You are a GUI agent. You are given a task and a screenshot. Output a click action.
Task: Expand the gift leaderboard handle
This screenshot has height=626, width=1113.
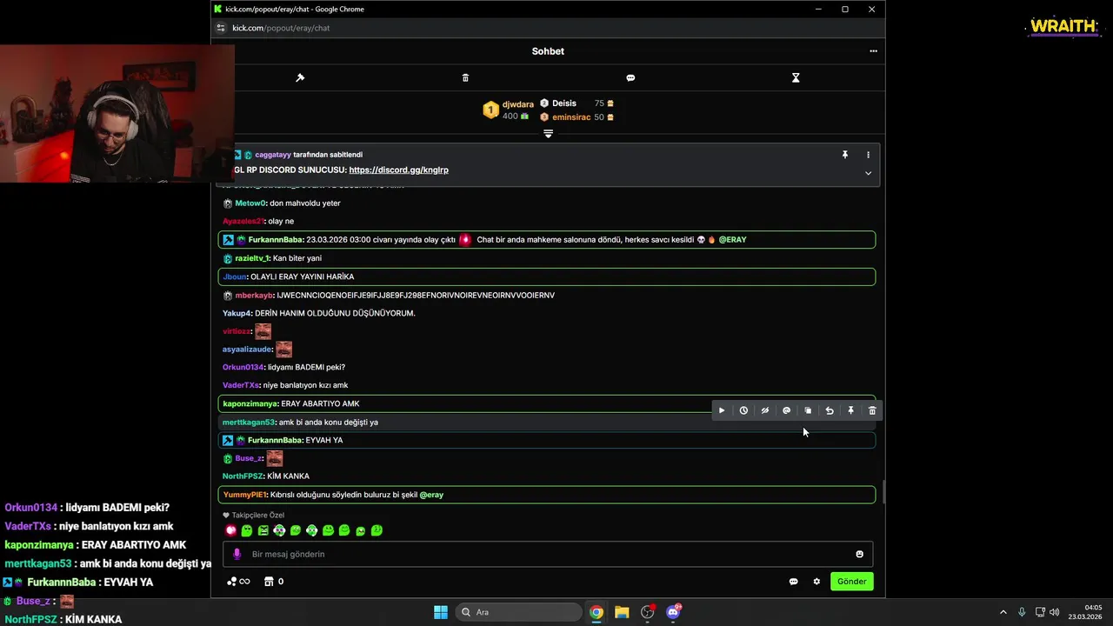pos(548,134)
